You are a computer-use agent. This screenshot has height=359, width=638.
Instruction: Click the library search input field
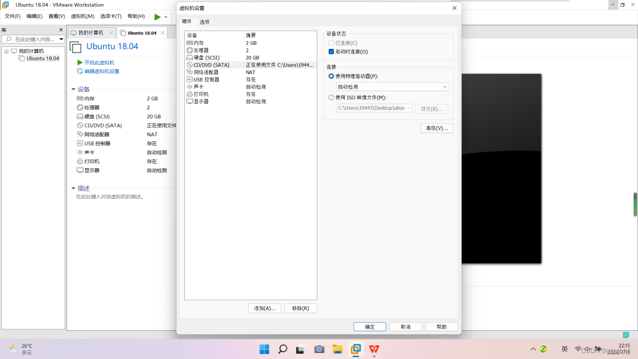point(33,39)
